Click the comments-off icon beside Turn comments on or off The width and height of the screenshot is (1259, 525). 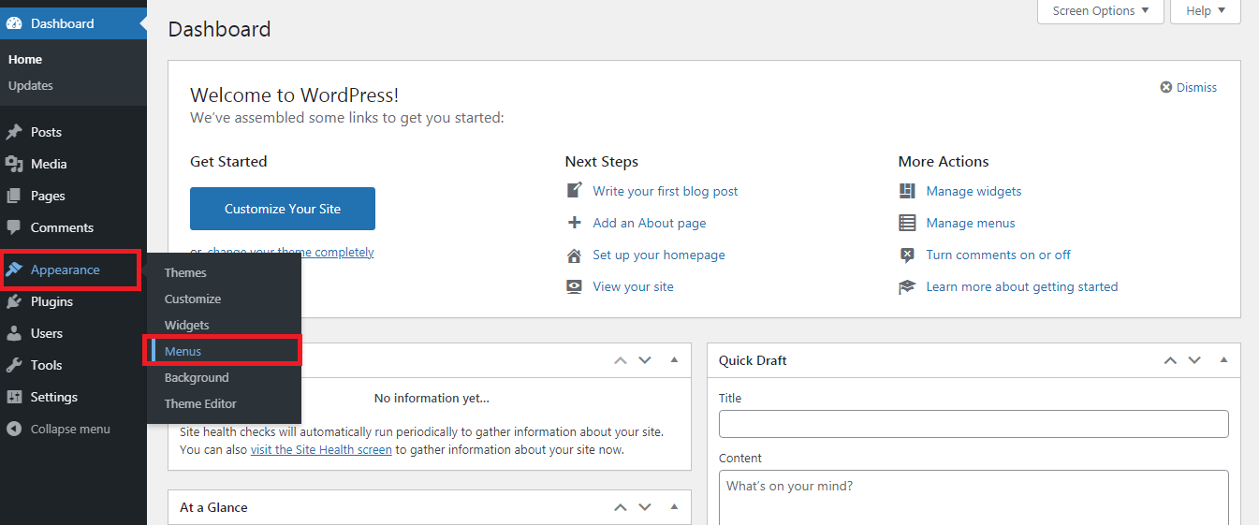(907, 255)
